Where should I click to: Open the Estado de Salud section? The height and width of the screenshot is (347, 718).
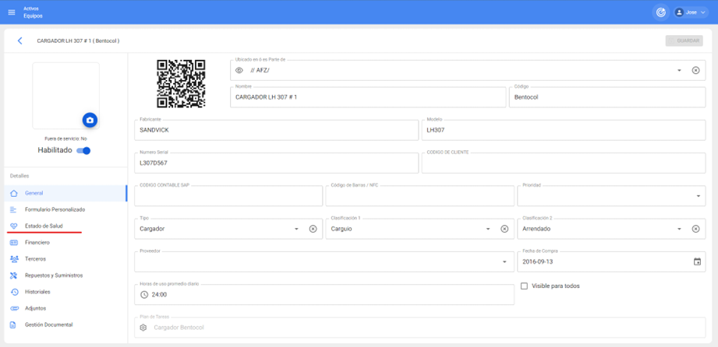click(x=44, y=226)
